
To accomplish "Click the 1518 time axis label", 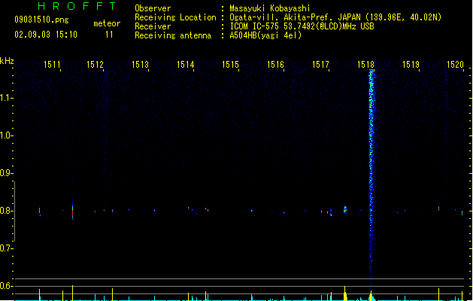I will point(365,64).
